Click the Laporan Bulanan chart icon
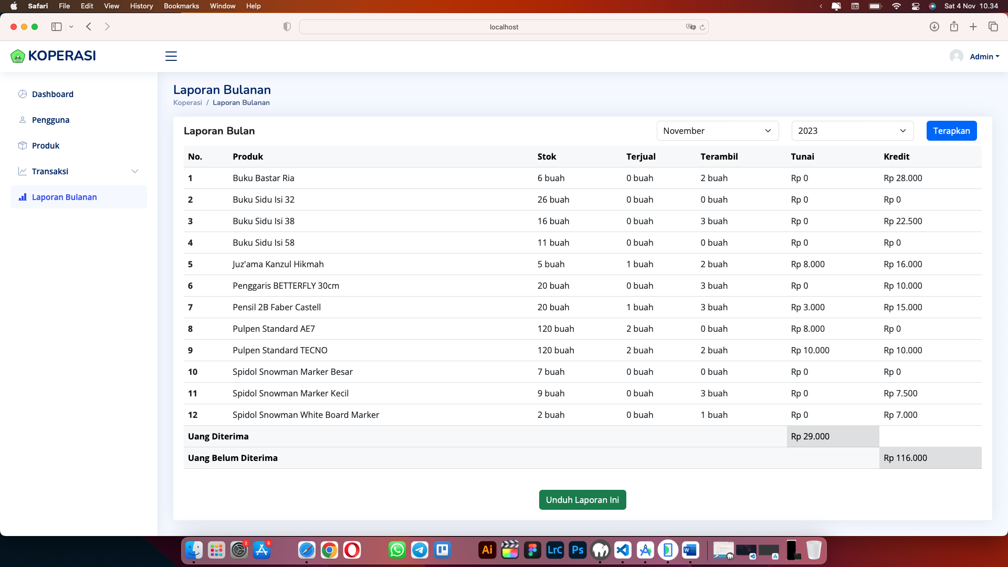 click(23, 197)
